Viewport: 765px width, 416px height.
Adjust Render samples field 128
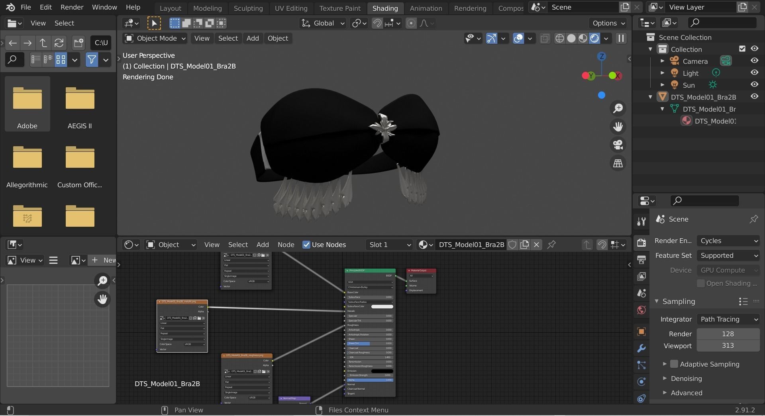(x=728, y=334)
